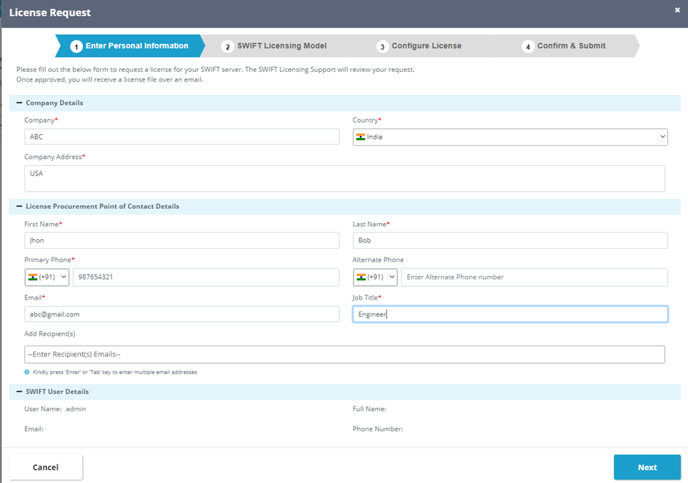Click the Company name field
688x483 pixels.
(x=181, y=137)
